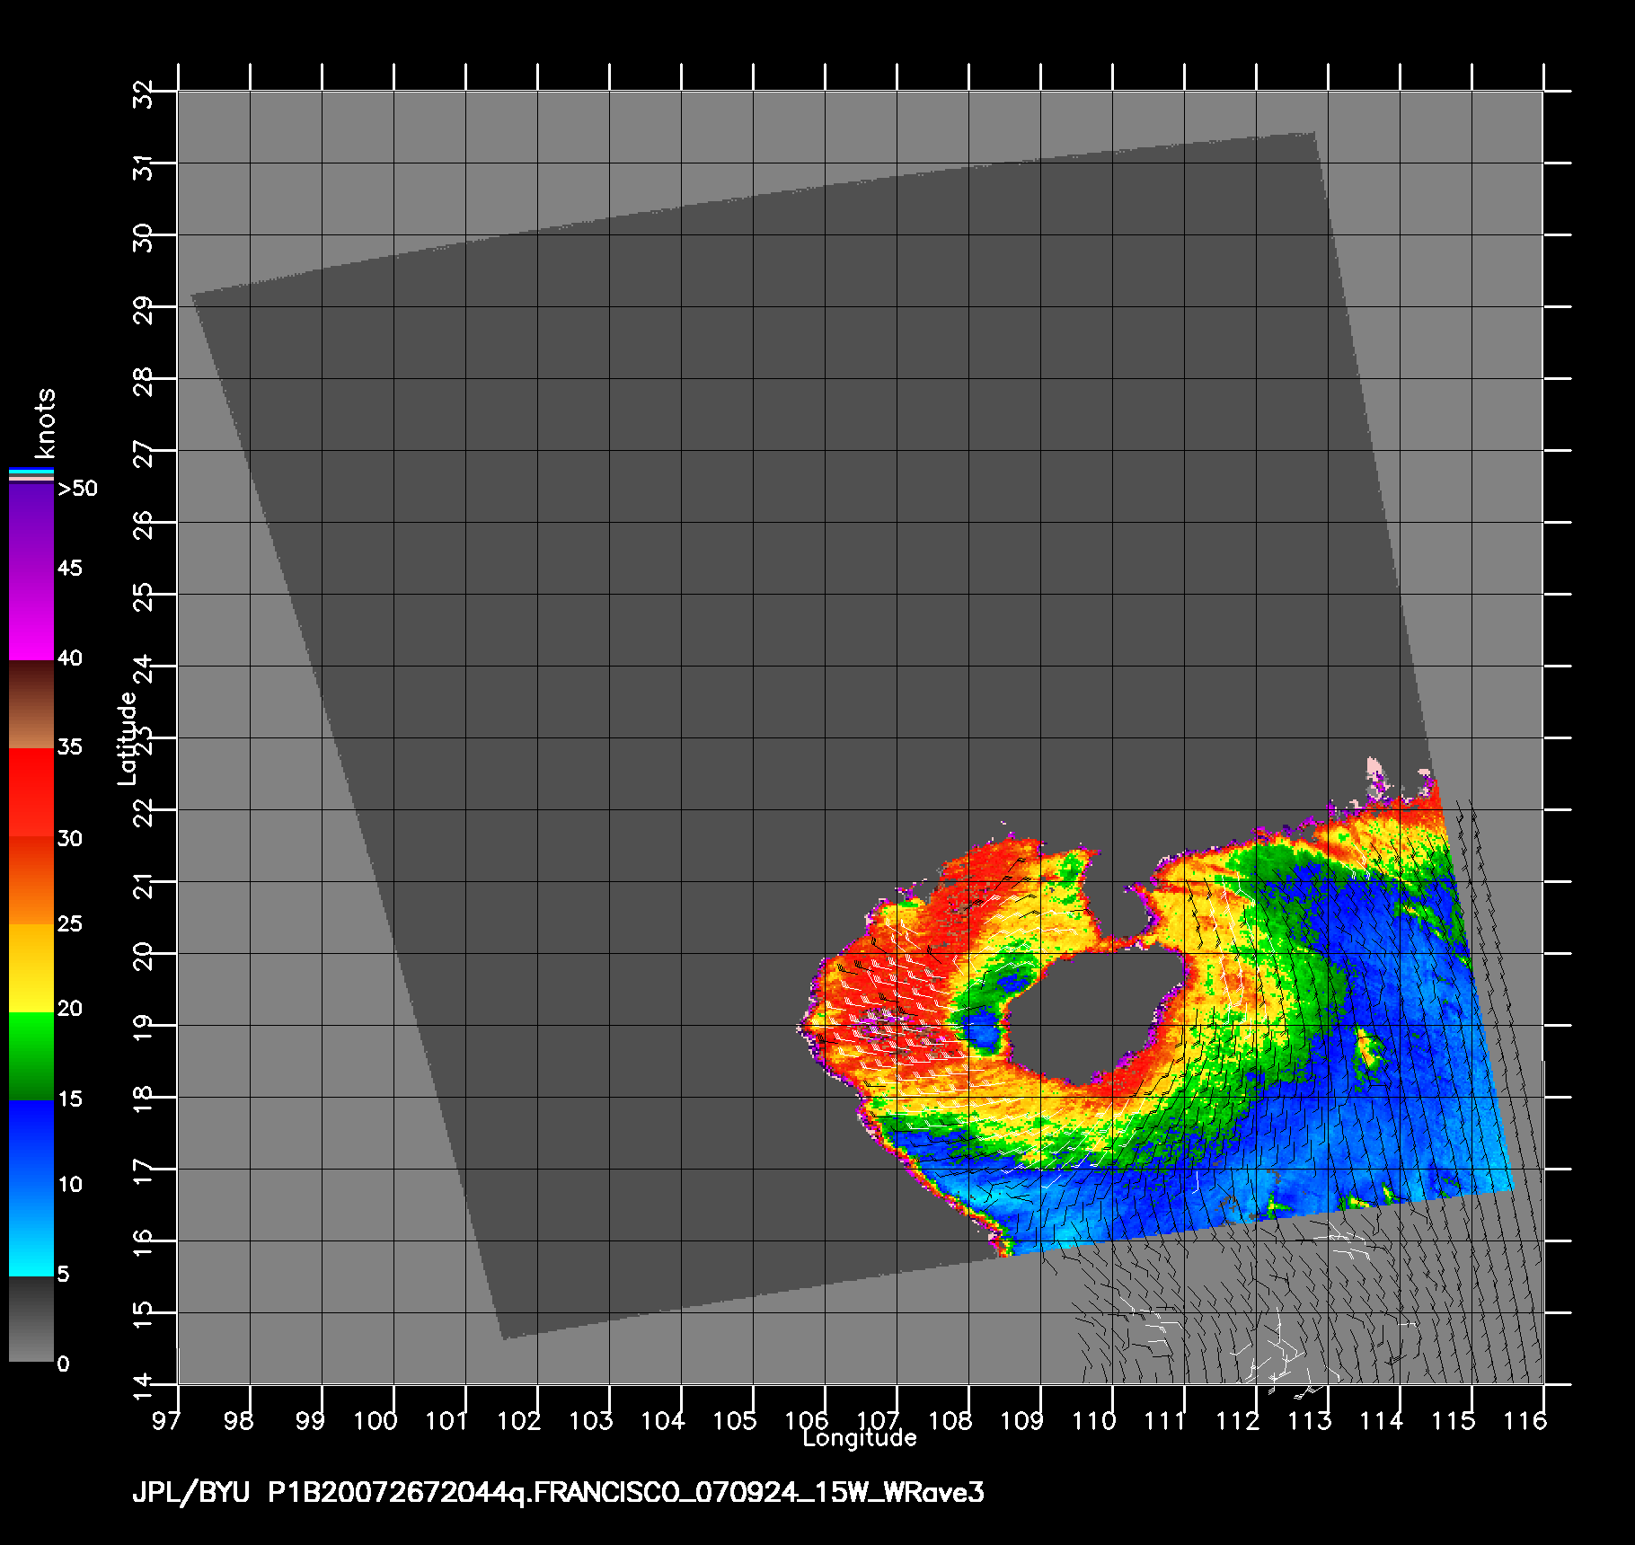1635x1545 pixels.
Task: Click the latitude axis label '17'
Action: coord(143,1172)
